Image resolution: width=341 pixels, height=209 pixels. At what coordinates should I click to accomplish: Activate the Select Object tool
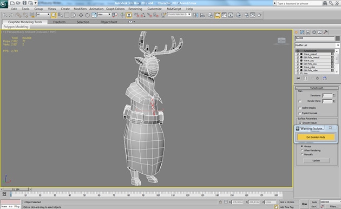pyautogui.click(x=54, y=15)
